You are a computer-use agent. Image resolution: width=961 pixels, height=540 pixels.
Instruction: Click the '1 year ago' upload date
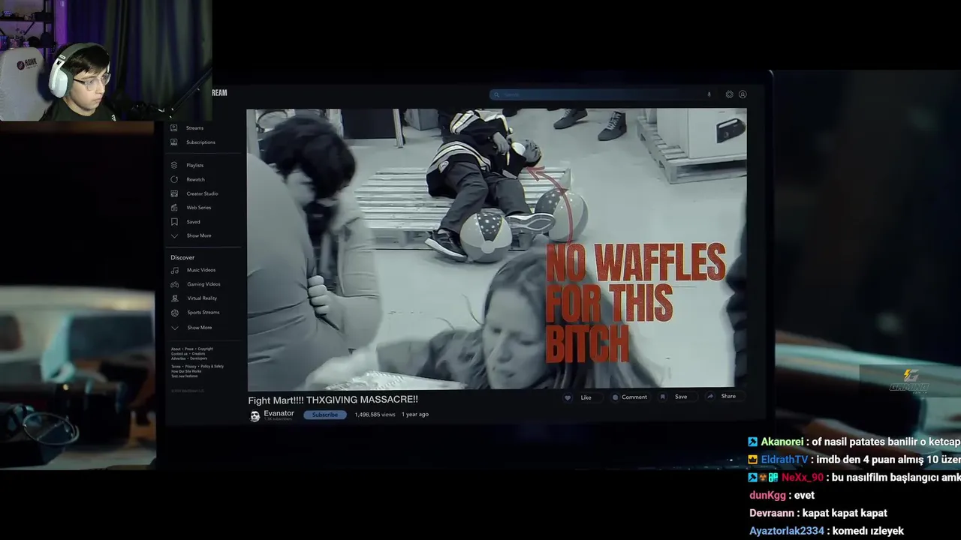tap(415, 414)
